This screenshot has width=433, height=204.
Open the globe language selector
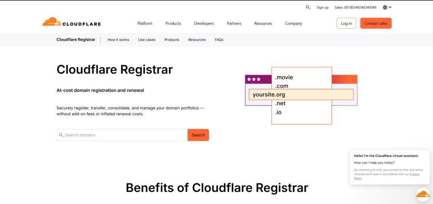pyautogui.click(x=385, y=8)
